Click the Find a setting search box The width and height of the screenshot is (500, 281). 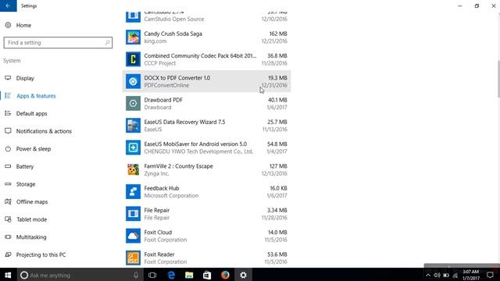[x=58, y=42]
